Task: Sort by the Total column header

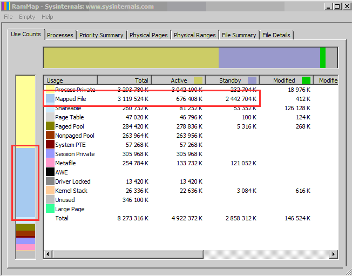Action: point(124,80)
